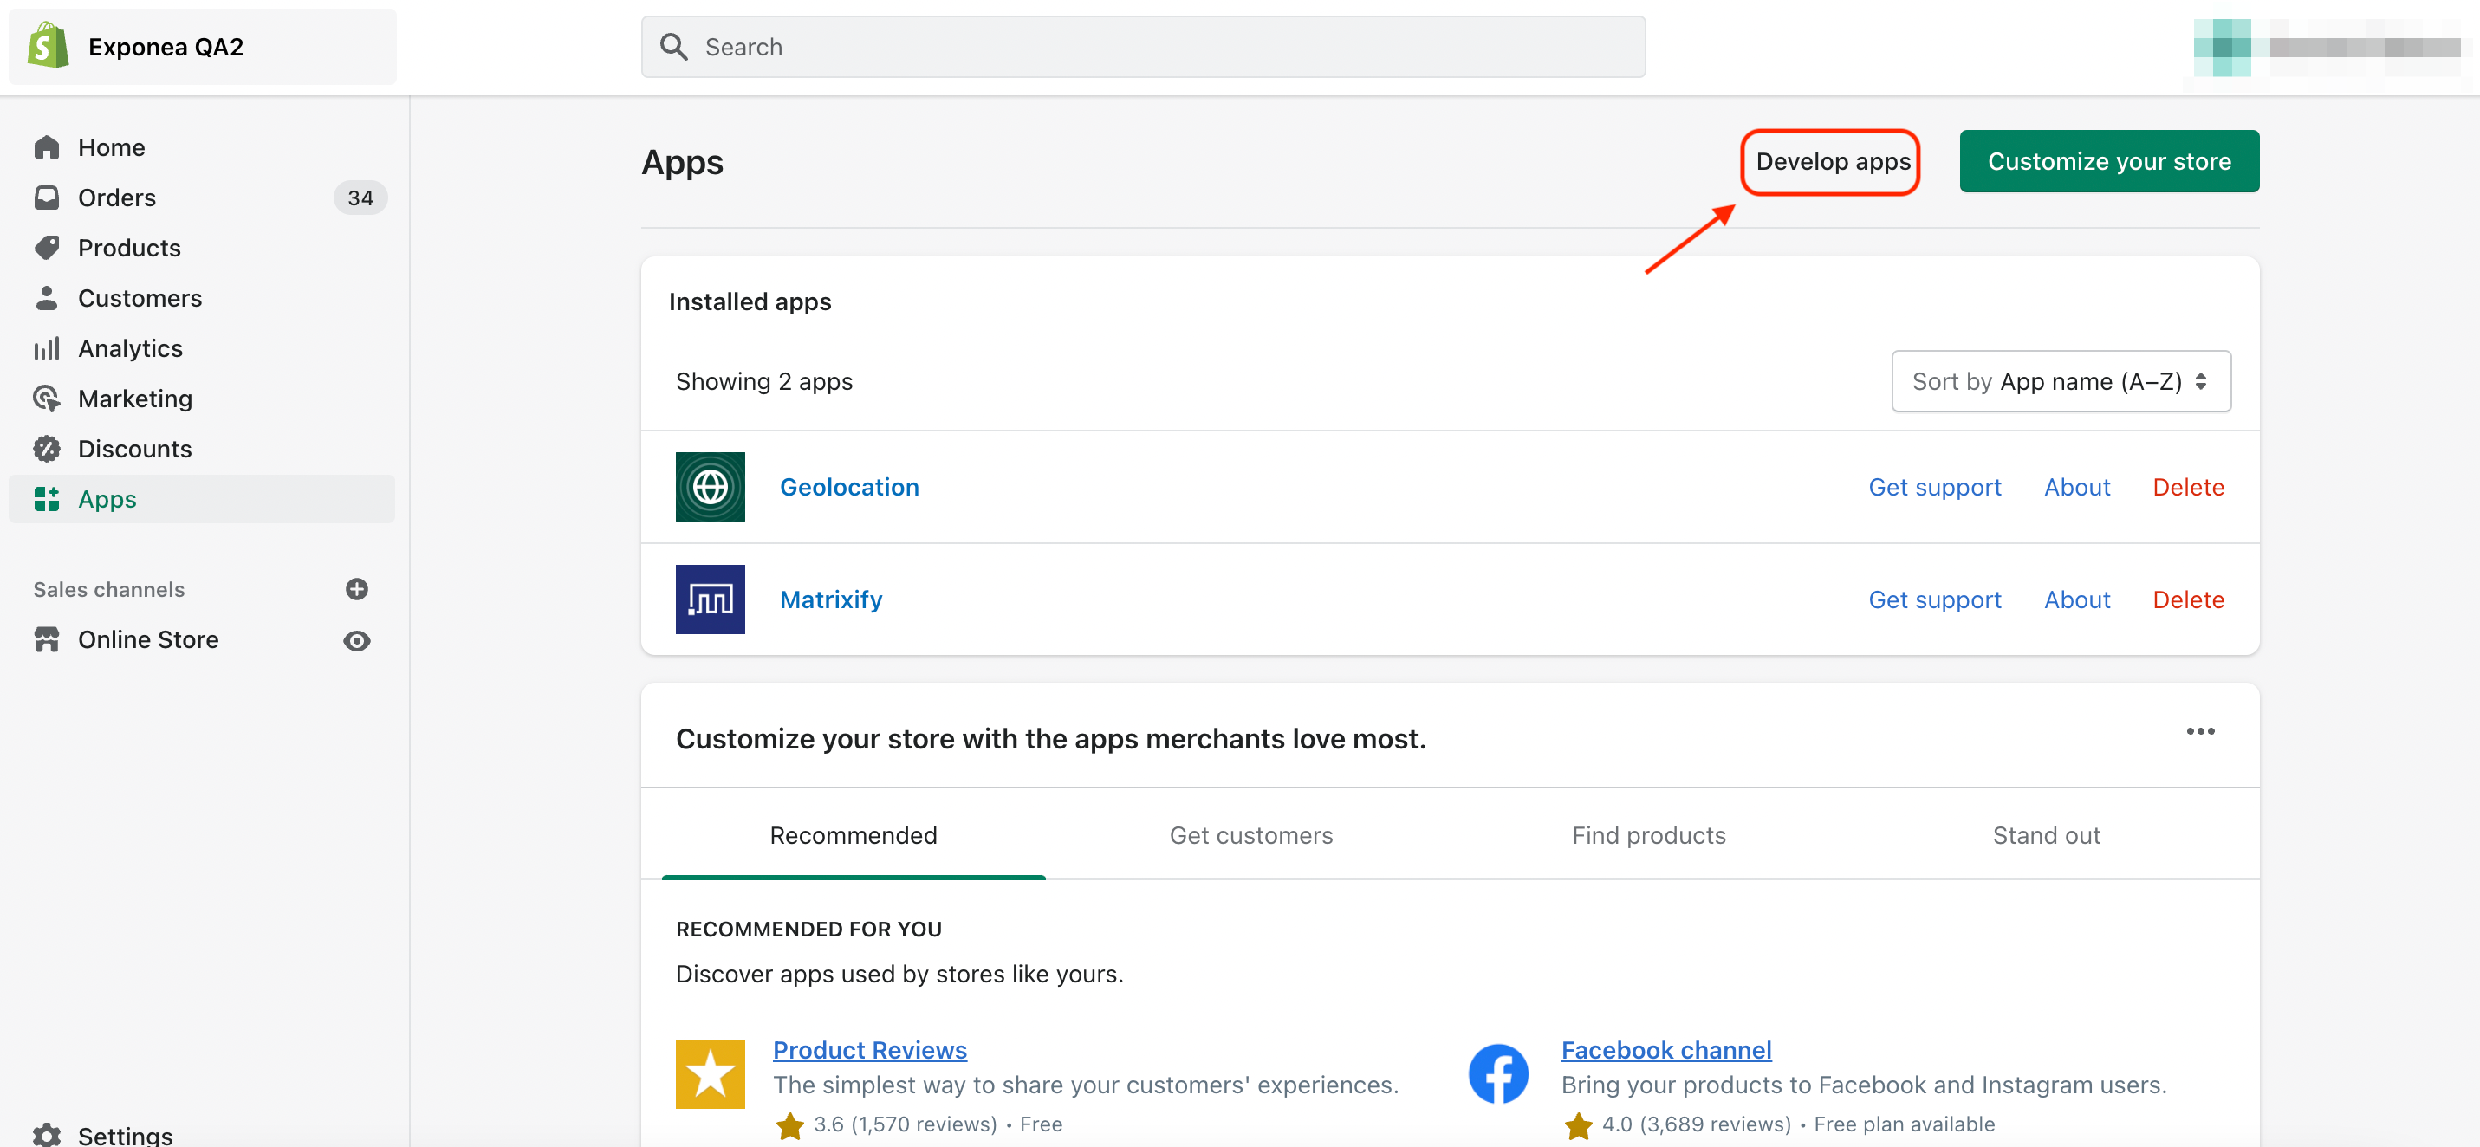The image size is (2480, 1147).
Task: Click the user avatar at top right
Action: point(2221,46)
